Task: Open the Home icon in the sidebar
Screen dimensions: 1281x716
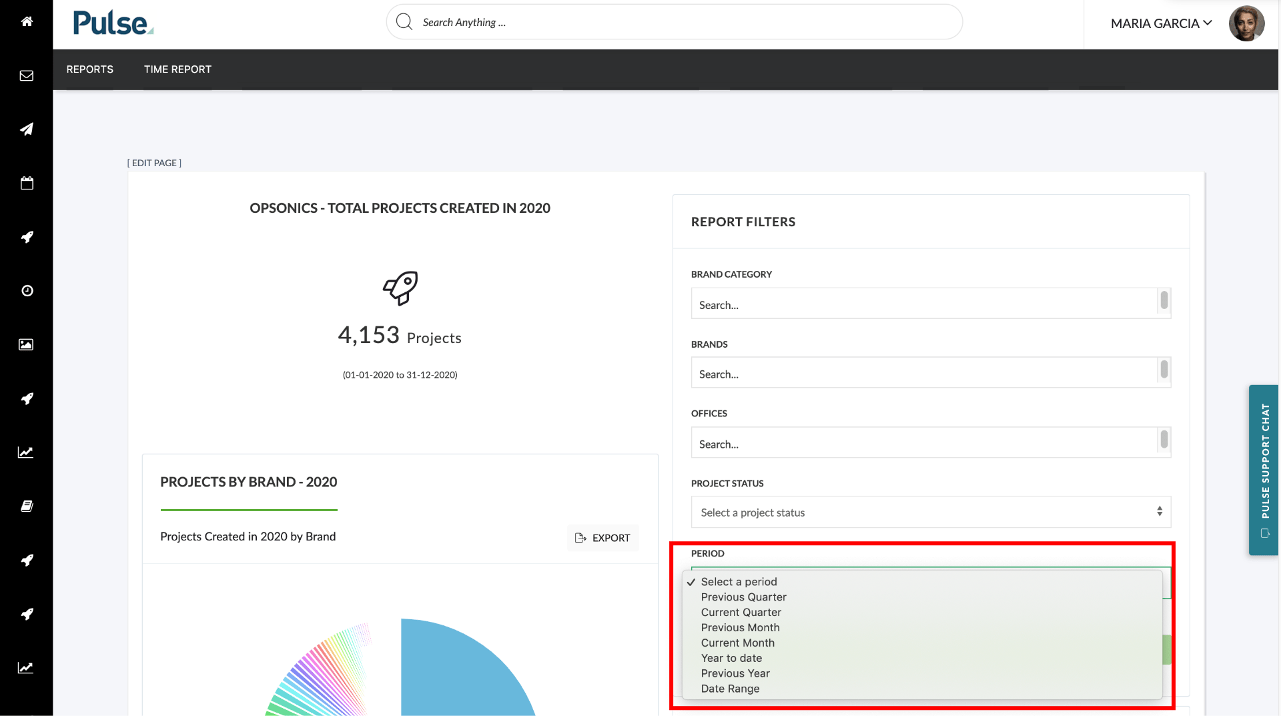Action: click(27, 21)
